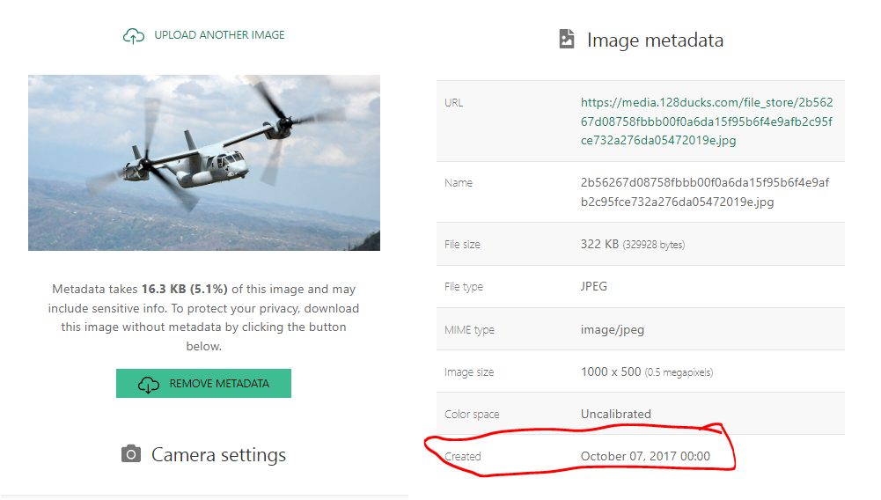Select the Color space label
This screenshot has height=500, width=881.
tap(472, 415)
